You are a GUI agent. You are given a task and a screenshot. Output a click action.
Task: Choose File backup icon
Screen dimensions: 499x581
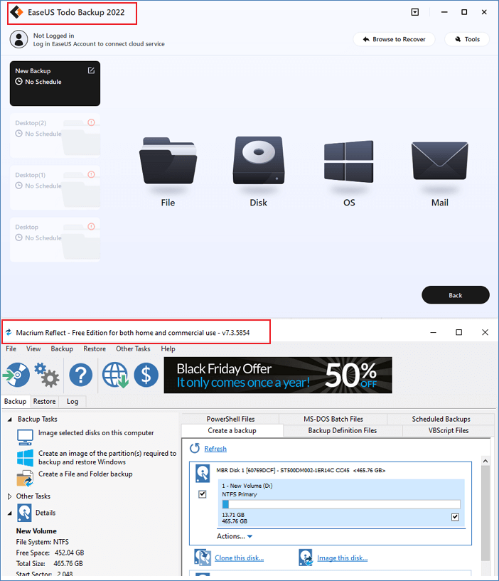(x=168, y=161)
